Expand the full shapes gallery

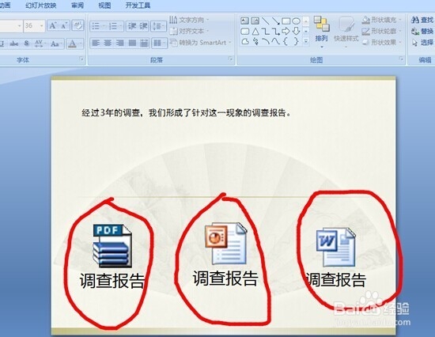pyautogui.click(x=306, y=42)
